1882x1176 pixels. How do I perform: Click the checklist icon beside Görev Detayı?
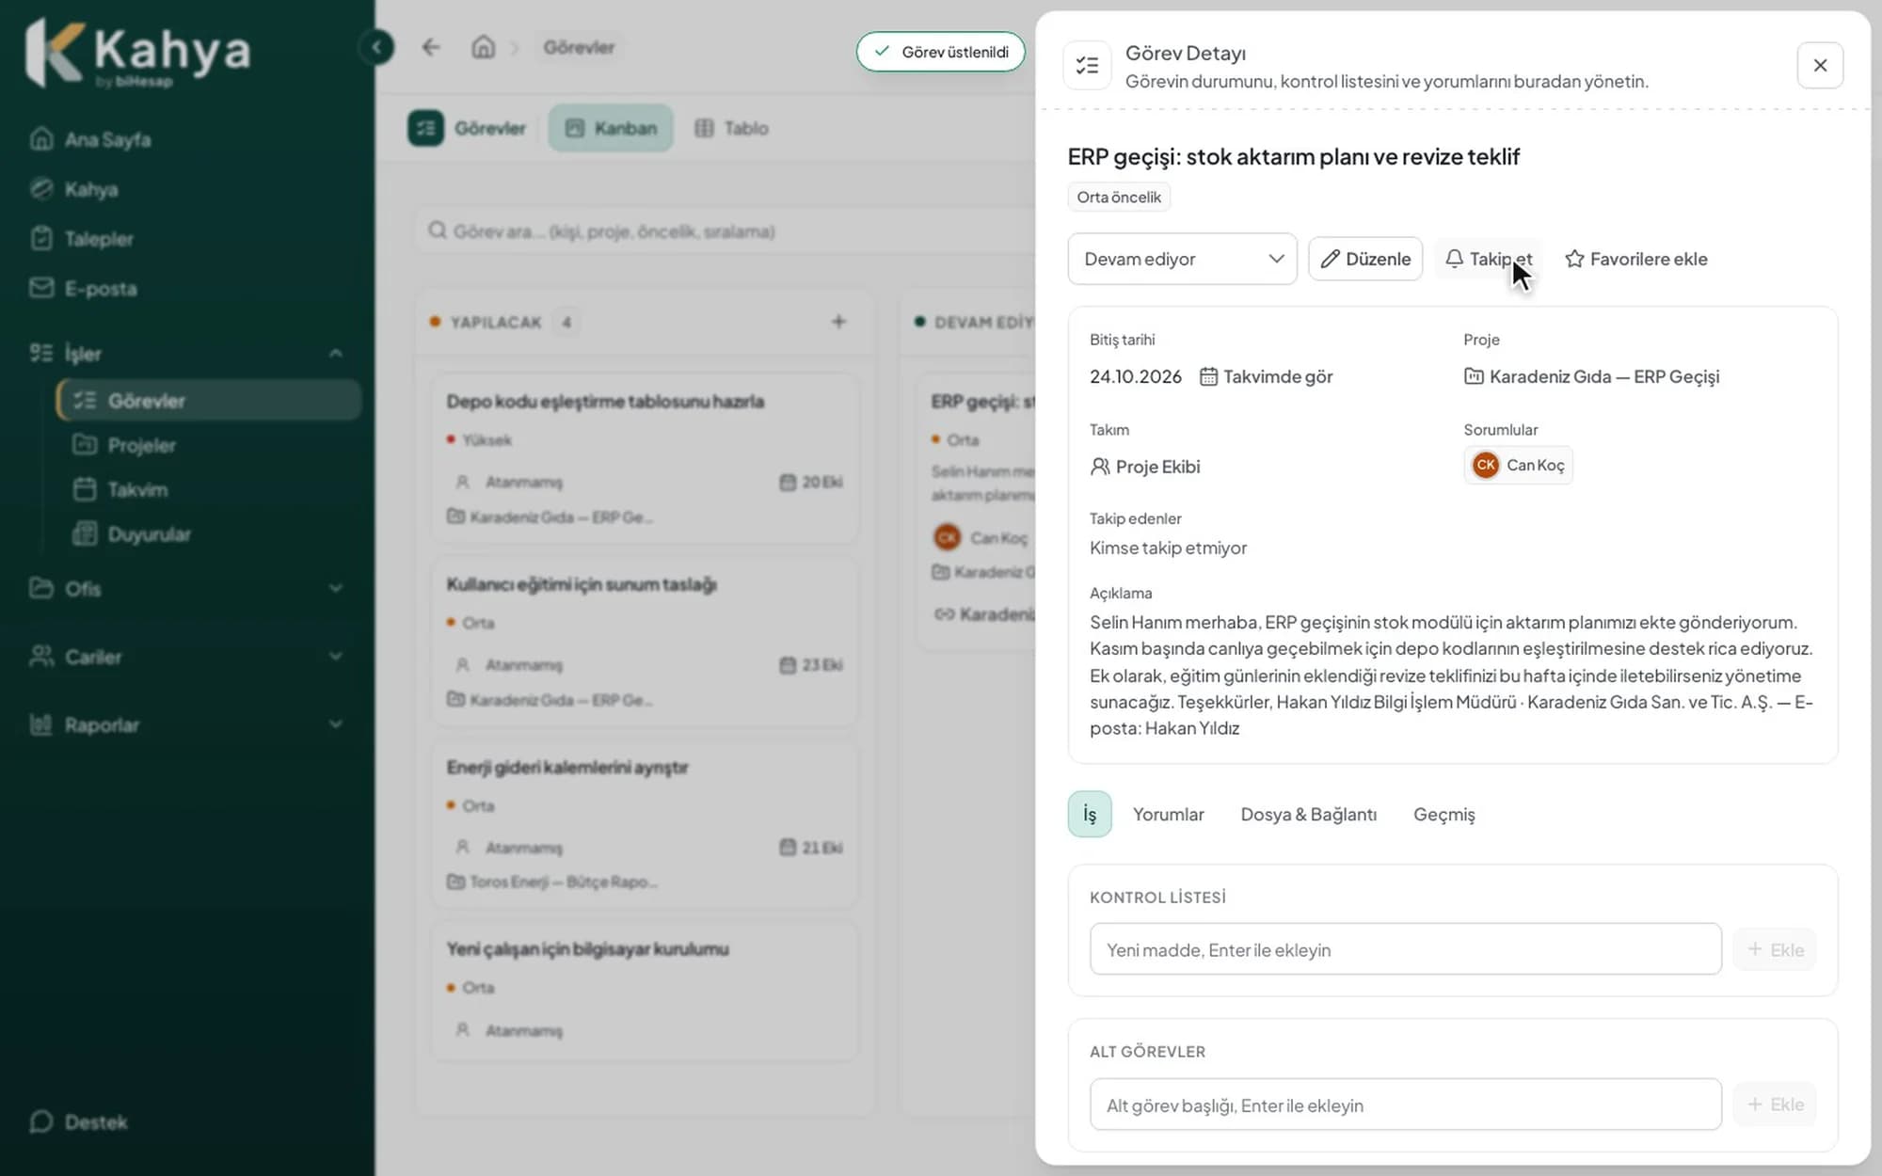coord(1087,65)
